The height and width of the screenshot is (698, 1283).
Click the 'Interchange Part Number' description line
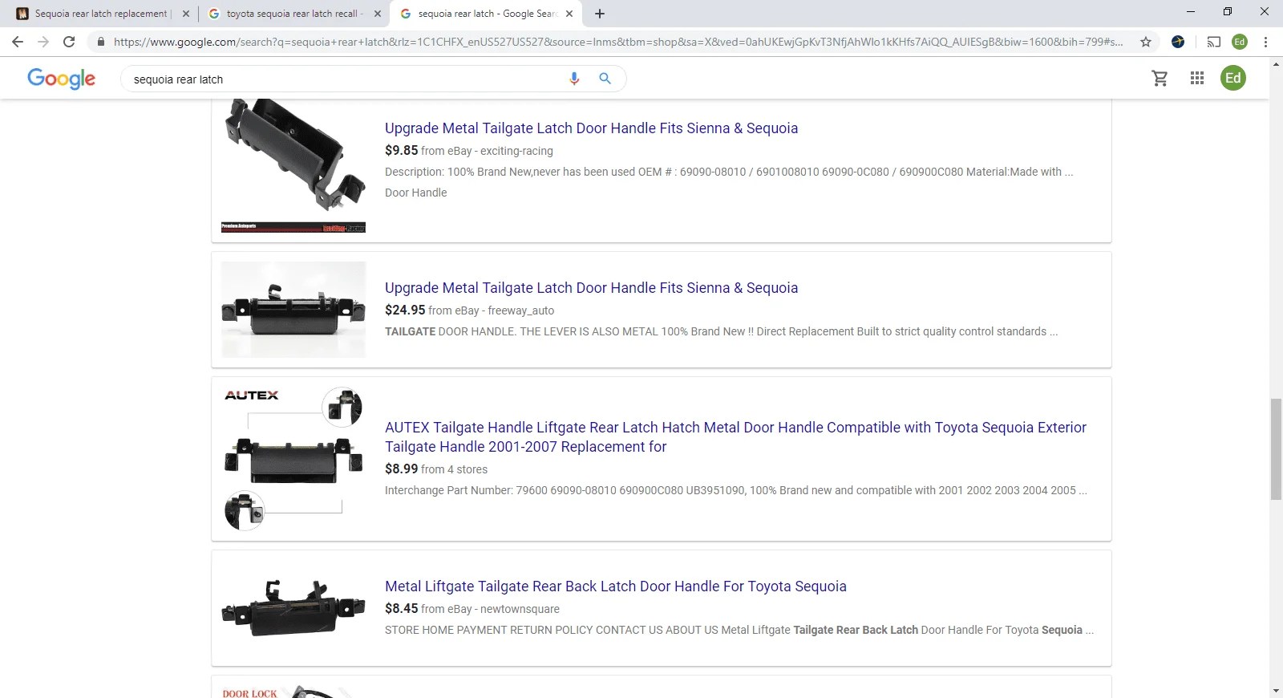point(736,490)
